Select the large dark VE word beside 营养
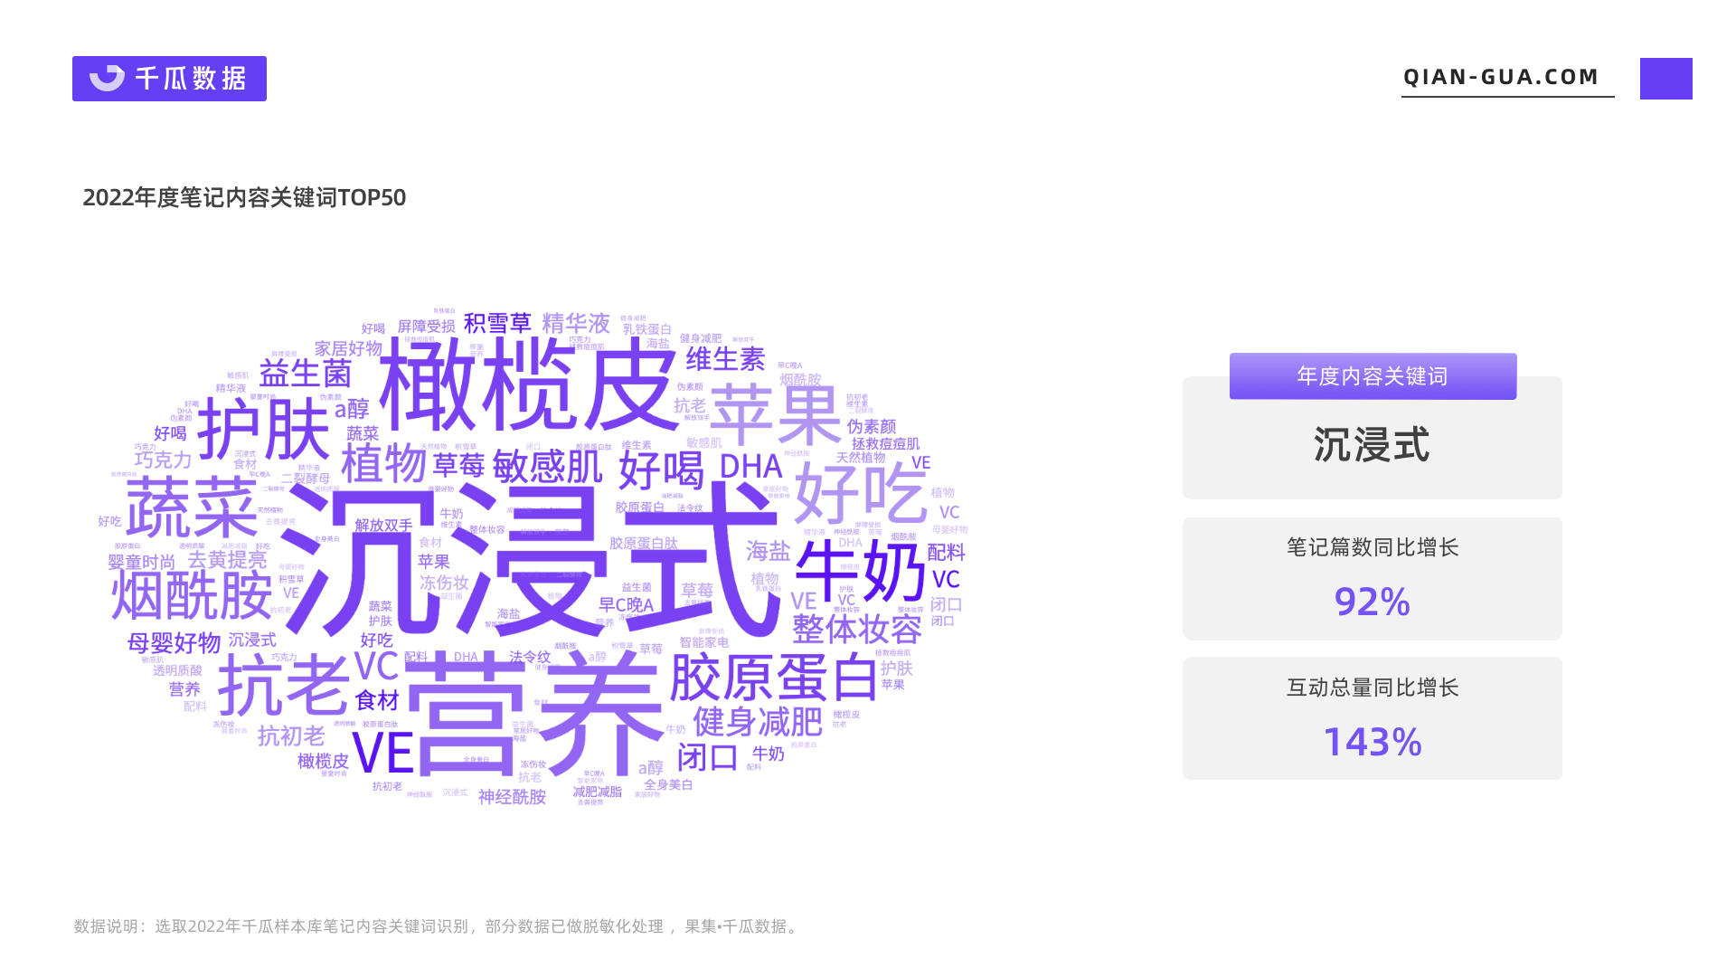This screenshot has width=1736, height=977. point(382,753)
